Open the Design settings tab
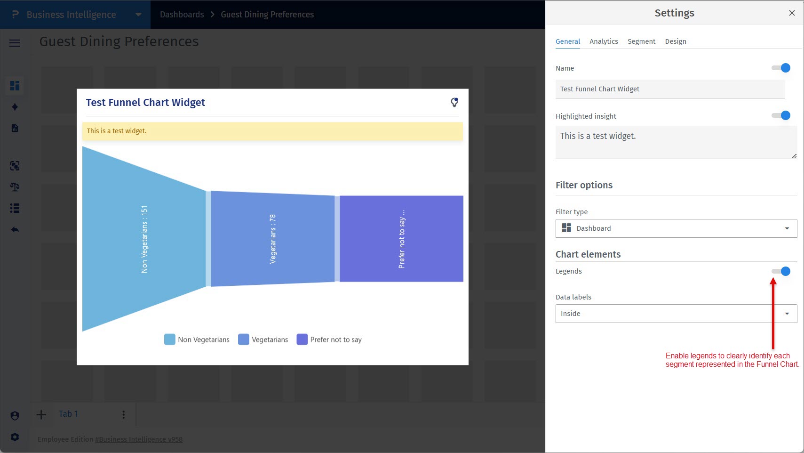 pyautogui.click(x=676, y=41)
